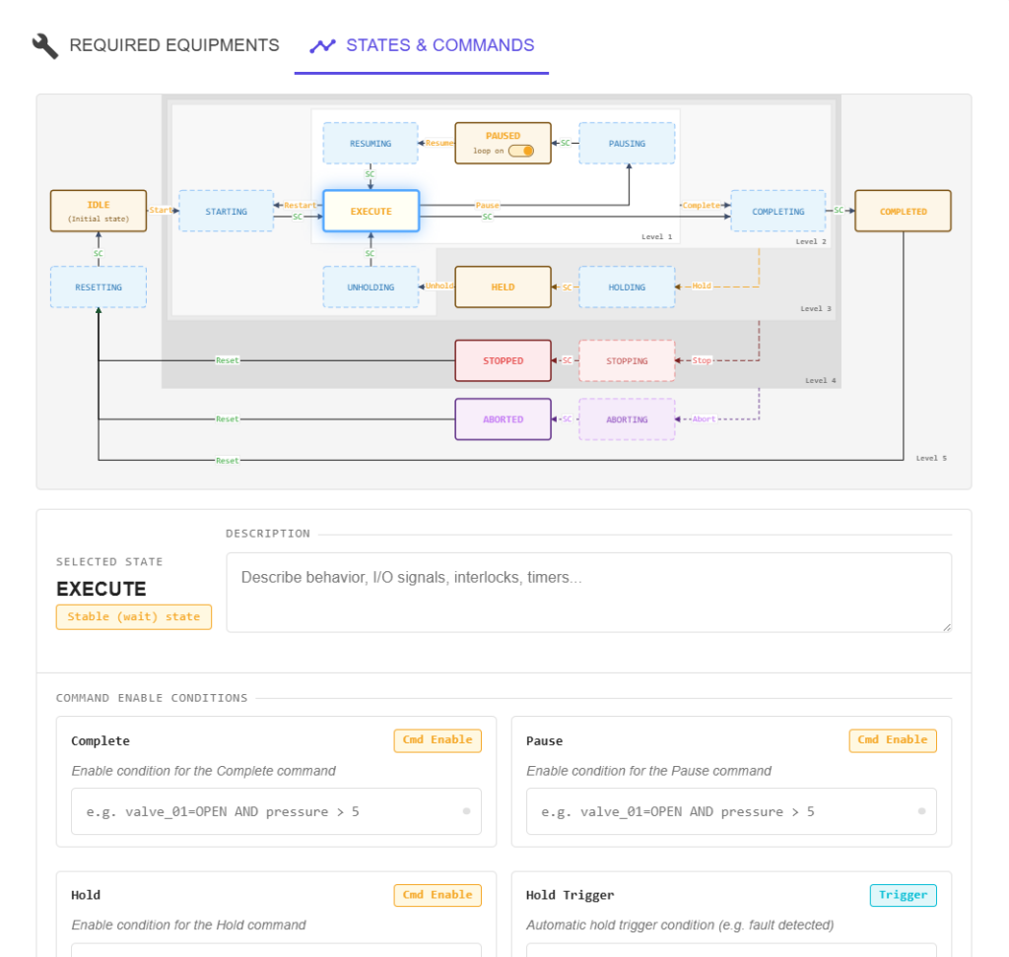Screen dimensions: 1009x957
Task: Select the STOPPED state in the diagram
Action: click(x=503, y=360)
